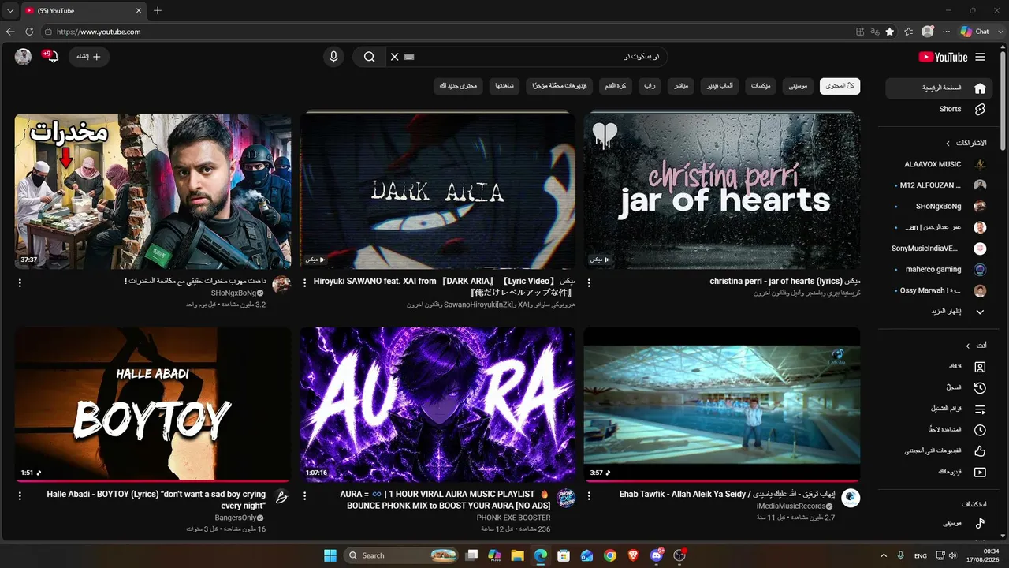This screenshot has width=1009, height=568.
Task: Select the Football (كرة القدم) filter chip
Action: [616, 85]
